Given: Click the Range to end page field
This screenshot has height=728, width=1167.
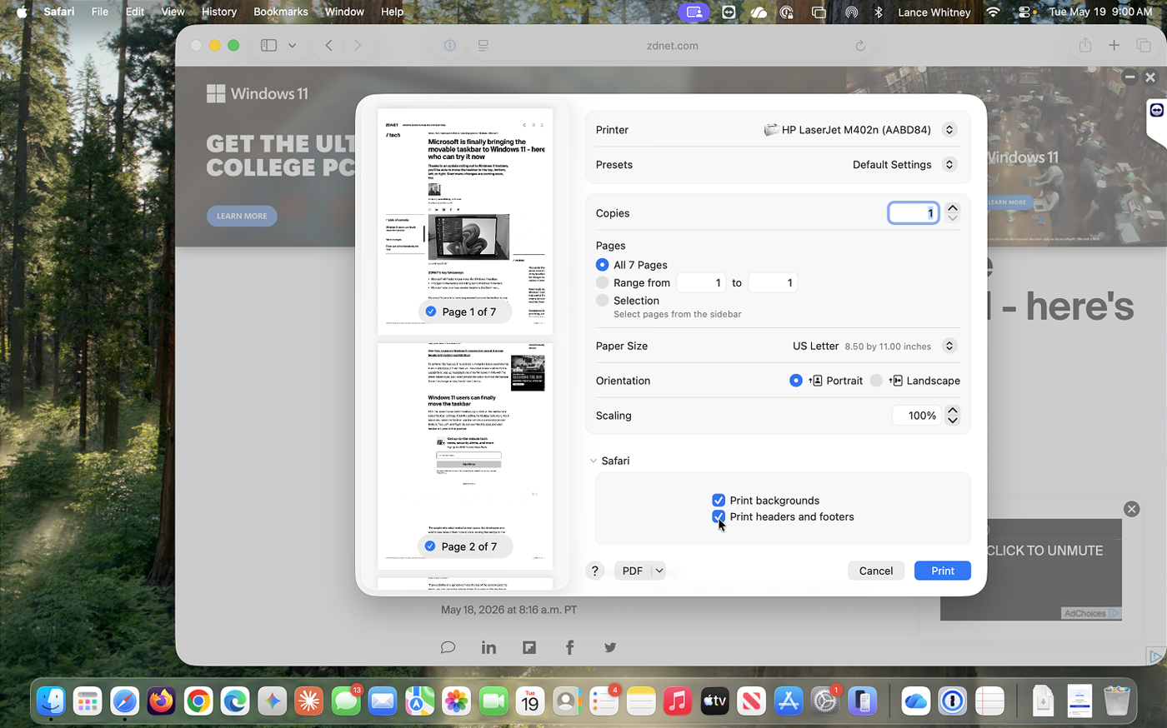Looking at the screenshot, I should (x=773, y=283).
